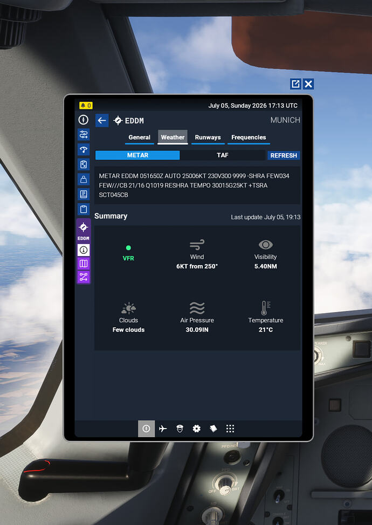372x525 pixels.
Task: Open the compass navigation page in sidebar
Action: [x=84, y=120]
